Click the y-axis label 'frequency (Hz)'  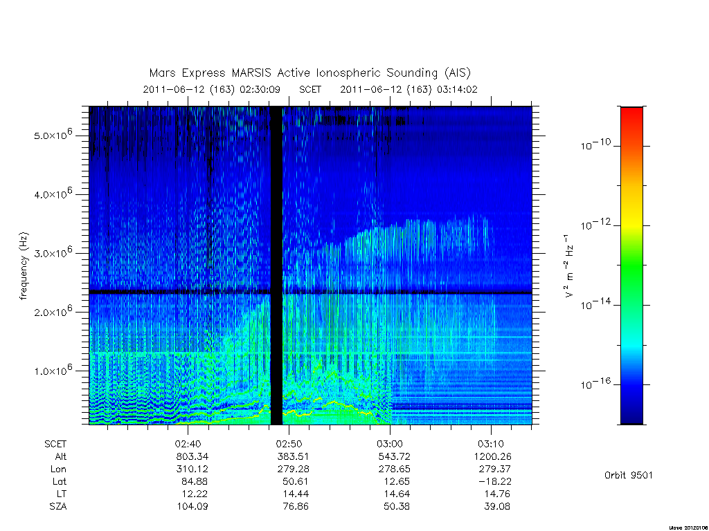point(24,265)
